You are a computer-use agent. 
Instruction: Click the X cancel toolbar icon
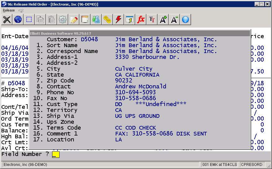click(x=7, y=20)
